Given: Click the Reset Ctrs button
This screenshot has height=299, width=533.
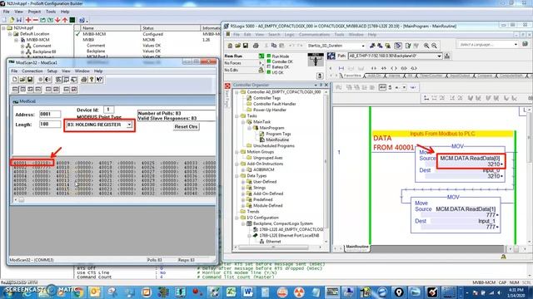Looking at the screenshot, I should pyautogui.click(x=186, y=127).
